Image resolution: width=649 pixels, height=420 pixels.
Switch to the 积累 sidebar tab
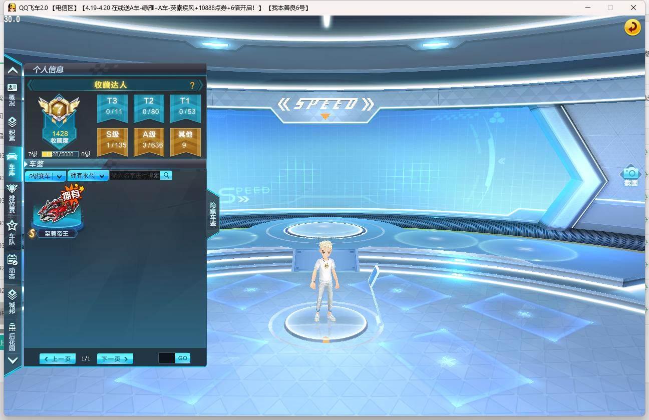(x=13, y=128)
